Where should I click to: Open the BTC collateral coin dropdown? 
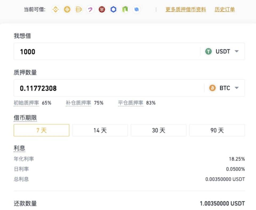coord(236,88)
